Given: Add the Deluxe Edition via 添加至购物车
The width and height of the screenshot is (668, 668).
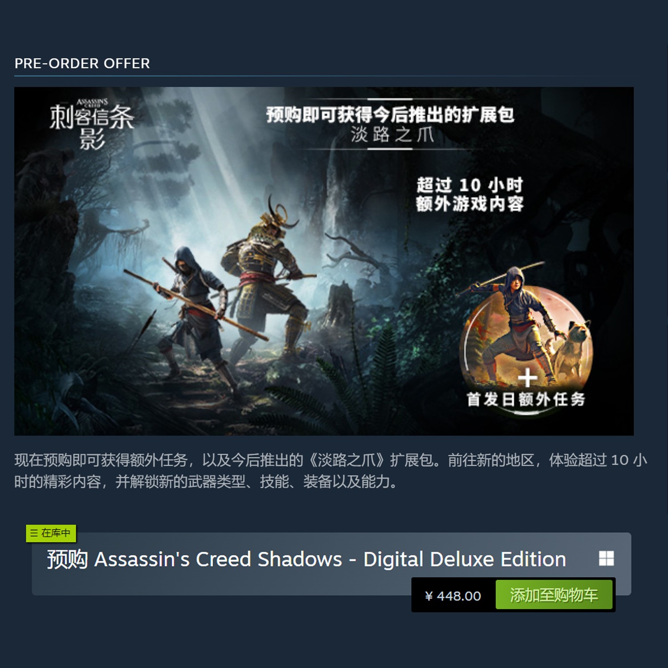Looking at the screenshot, I should (x=554, y=595).
